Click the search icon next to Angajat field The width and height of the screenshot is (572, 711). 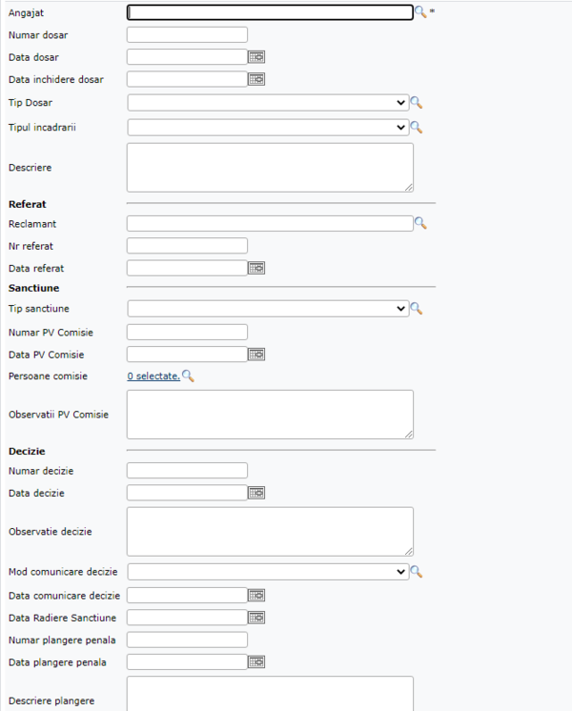(420, 12)
